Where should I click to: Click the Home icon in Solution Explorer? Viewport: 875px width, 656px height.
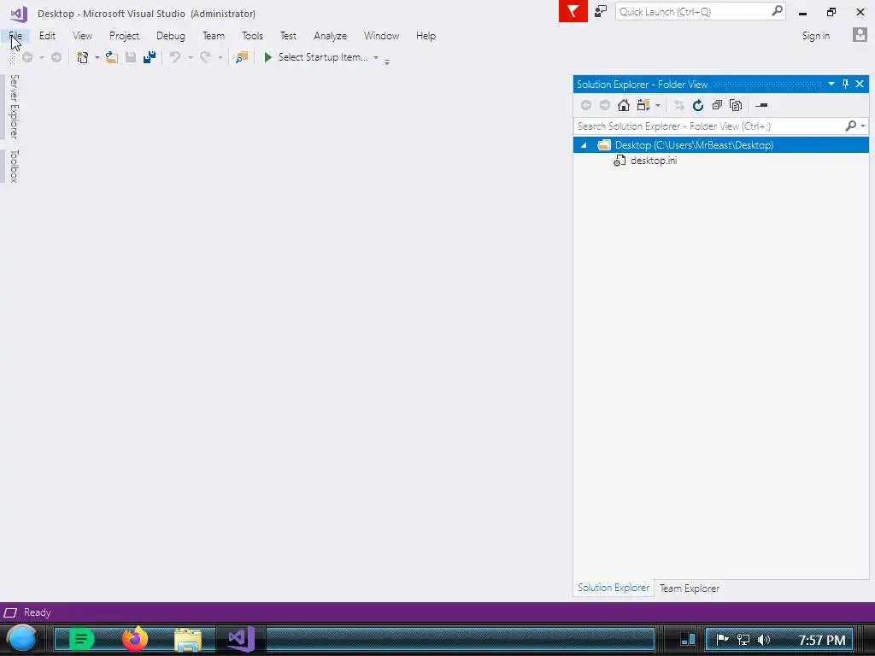pyautogui.click(x=623, y=105)
